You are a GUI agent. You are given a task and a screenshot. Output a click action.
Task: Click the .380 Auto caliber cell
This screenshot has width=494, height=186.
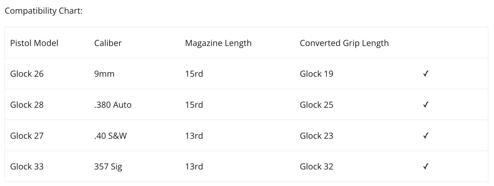[x=113, y=105]
